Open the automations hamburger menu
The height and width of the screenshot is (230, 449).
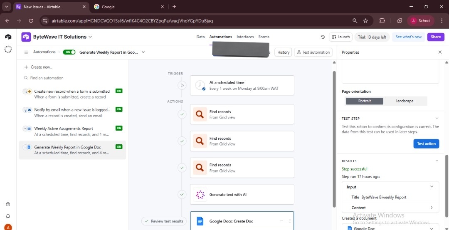pyautogui.click(x=26, y=52)
